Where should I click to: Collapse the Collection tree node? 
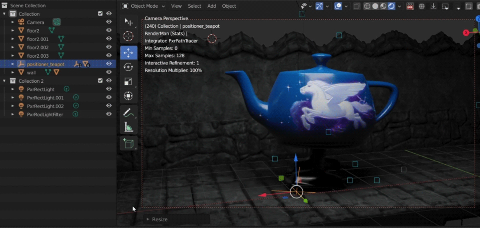coord(5,14)
